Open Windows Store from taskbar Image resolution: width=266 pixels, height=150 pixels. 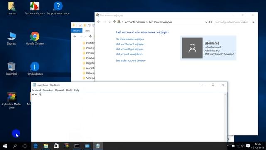click(56, 146)
